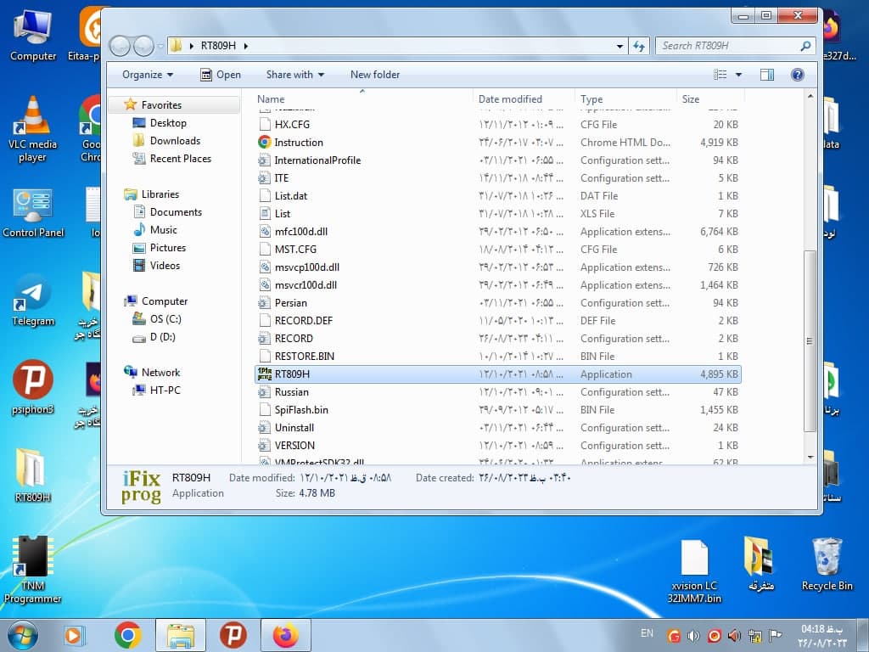Open the Pictures library
The image size is (869, 652).
pos(167,248)
